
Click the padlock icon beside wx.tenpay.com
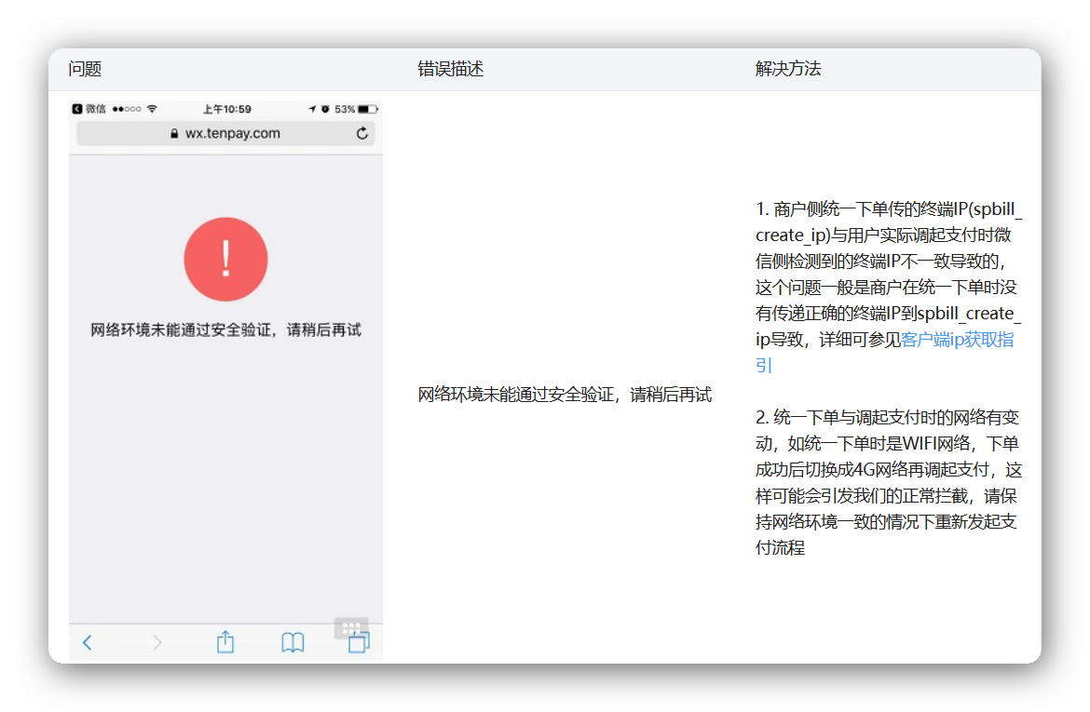click(174, 134)
